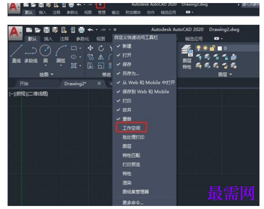The width and height of the screenshot is (264, 209).
Task: Open the hatch tool dropdown arrow
Action: pos(80,66)
